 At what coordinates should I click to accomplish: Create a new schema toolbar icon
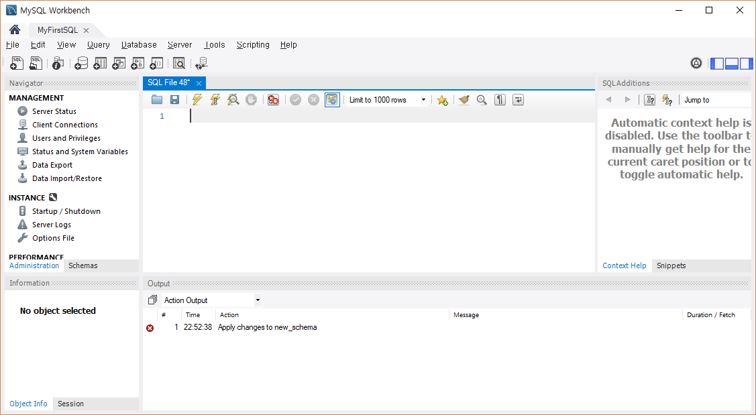point(81,62)
